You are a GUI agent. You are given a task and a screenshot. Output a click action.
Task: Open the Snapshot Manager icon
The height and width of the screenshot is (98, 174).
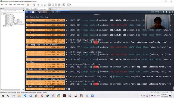tap(45, 5)
